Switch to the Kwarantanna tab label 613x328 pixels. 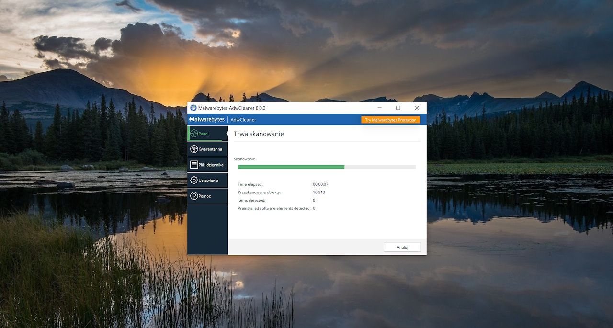click(x=210, y=149)
